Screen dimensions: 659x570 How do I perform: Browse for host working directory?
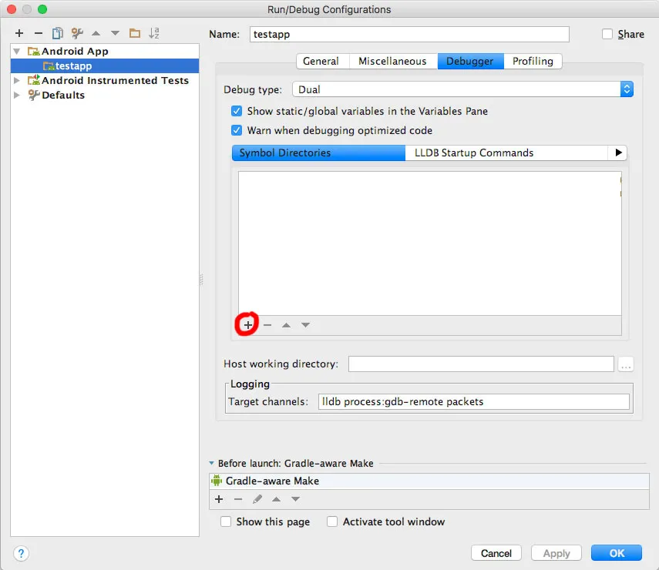pyautogui.click(x=626, y=364)
